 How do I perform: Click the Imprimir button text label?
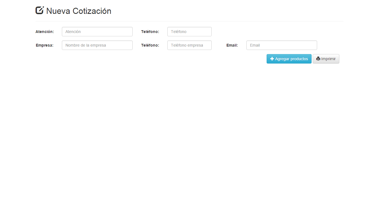pos(328,59)
